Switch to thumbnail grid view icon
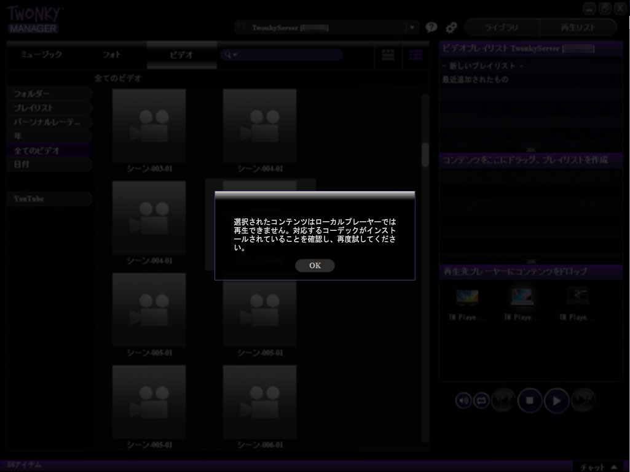Viewport: 630px width, 472px height. pyautogui.click(x=388, y=55)
